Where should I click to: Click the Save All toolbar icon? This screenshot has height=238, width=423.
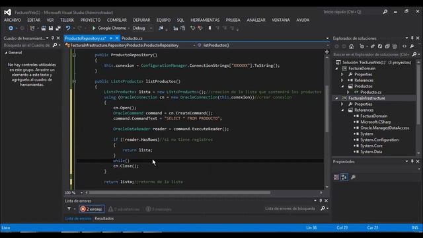pos(58,28)
